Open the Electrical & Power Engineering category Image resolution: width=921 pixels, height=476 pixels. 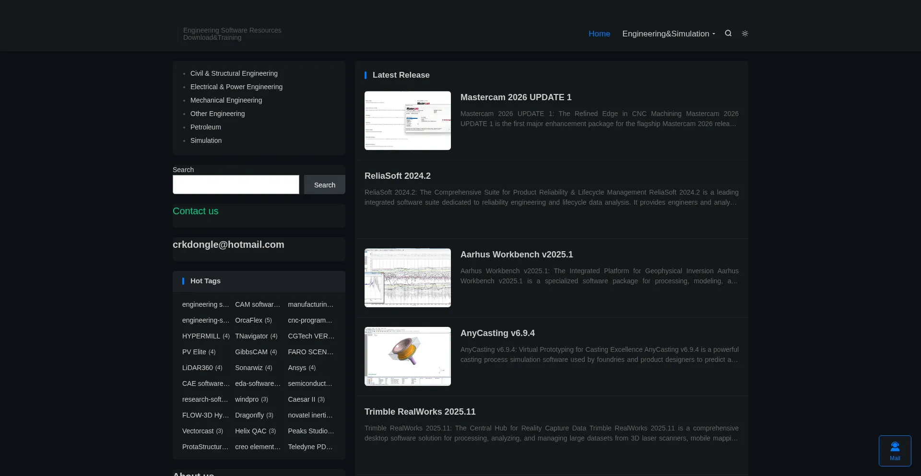point(236,87)
